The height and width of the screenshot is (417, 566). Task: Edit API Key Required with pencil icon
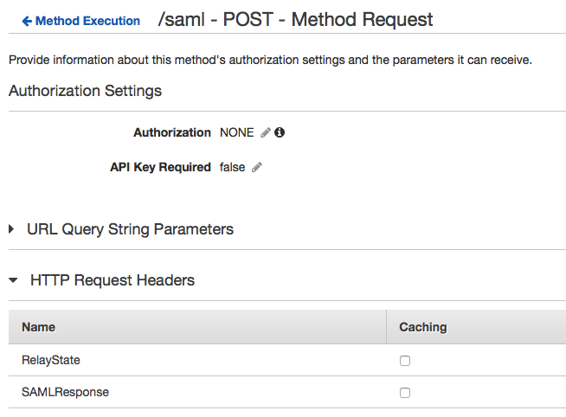point(257,168)
